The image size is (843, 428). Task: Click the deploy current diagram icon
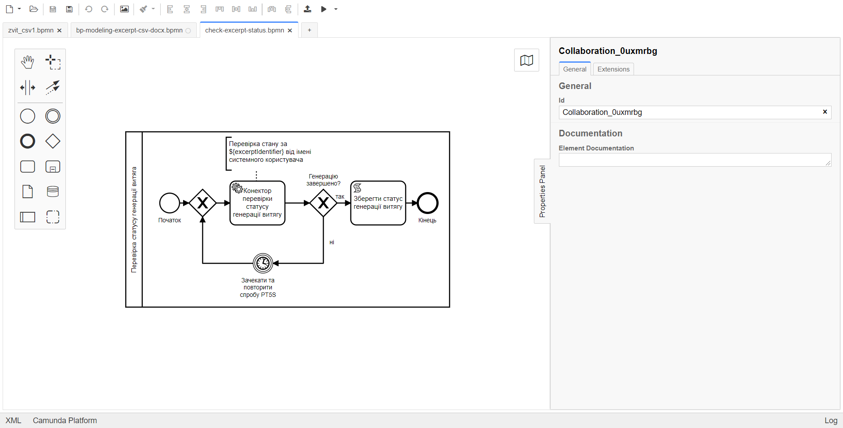tap(307, 9)
